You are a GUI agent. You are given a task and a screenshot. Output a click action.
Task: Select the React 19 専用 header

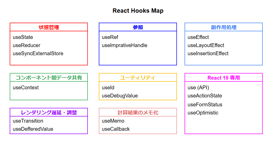click(224, 78)
